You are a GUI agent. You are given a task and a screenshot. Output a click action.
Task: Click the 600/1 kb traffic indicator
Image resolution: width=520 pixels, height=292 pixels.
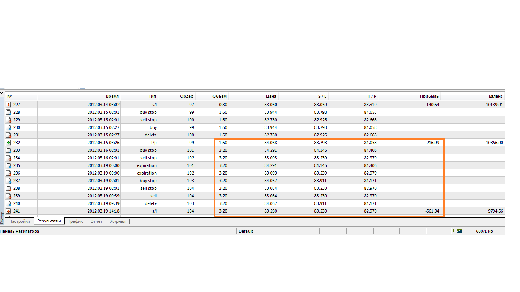tap(484, 231)
